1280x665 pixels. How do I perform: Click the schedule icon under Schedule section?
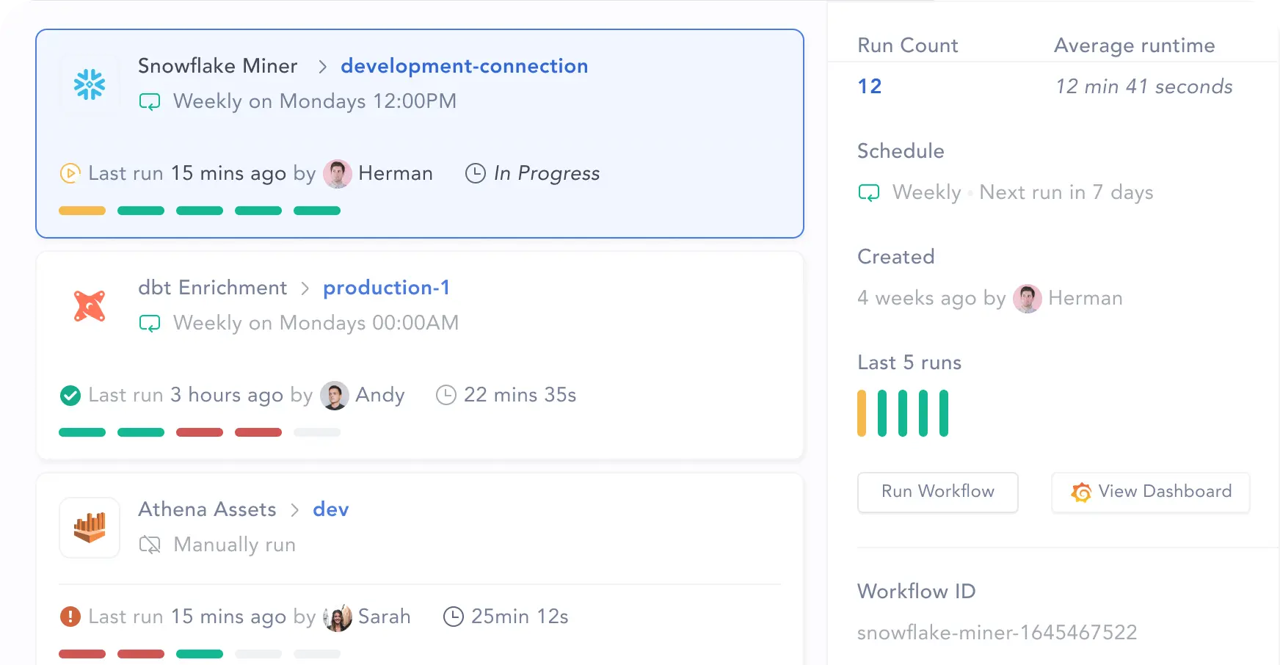pos(869,193)
